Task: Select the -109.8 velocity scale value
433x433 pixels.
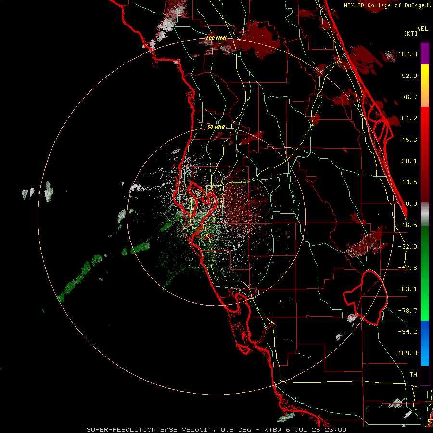Action: point(406,353)
